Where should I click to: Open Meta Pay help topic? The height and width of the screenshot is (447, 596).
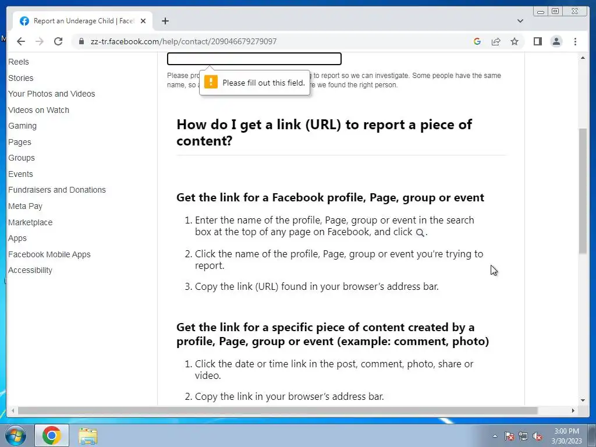26,206
